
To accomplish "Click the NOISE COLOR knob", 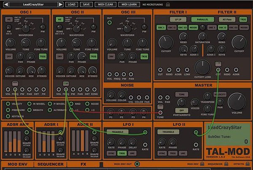I will [x=122, y=94].
